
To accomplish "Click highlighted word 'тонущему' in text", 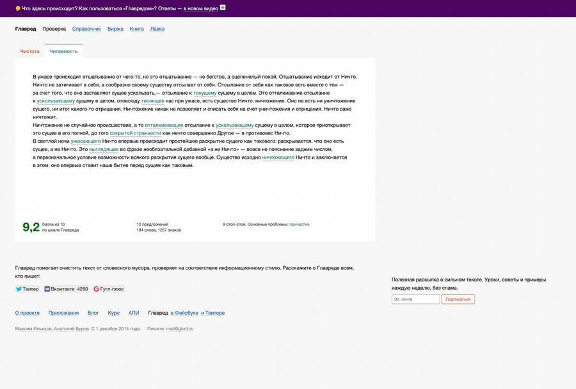I will (x=205, y=93).
